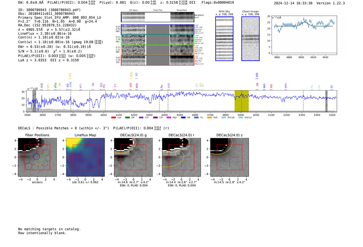Click the s/b: 0.61 caption
363x247 pixels.
pyautogui.click(x=85, y=182)
